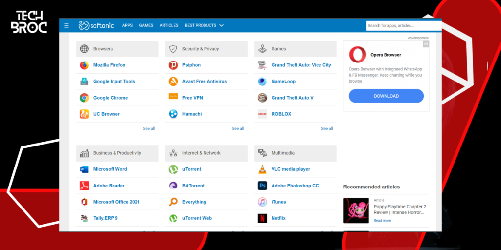Image resolution: width=501 pixels, height=250 pixels.
Task: Open the Multimedia category header
Action: coord(296,153)
